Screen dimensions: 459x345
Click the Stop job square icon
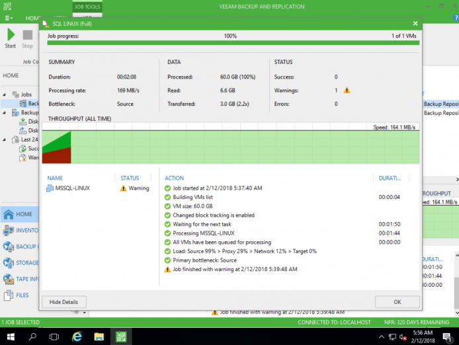pyautogui.click(x=28, y=35)
